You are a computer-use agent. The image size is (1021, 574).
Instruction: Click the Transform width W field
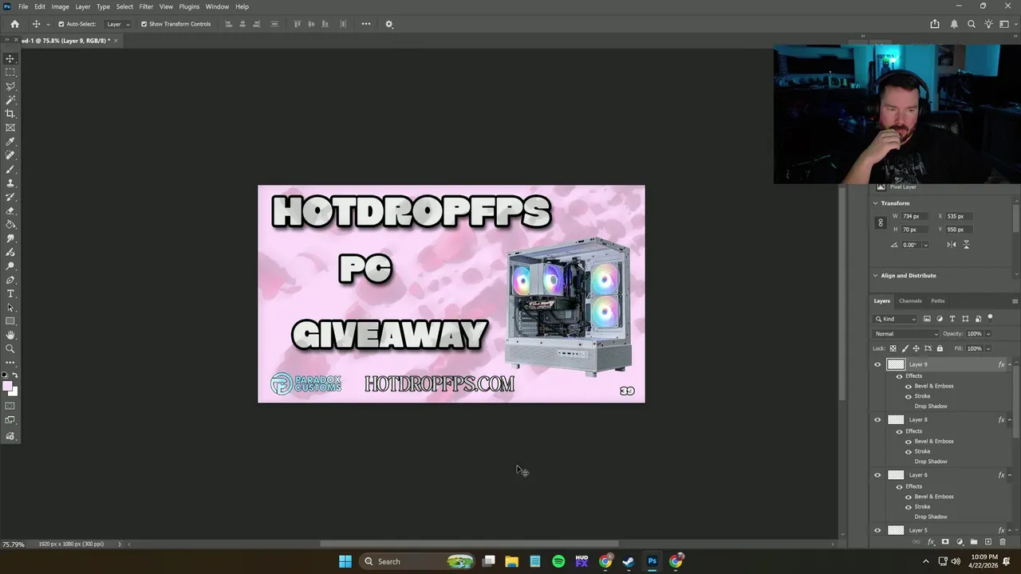[x=914, y=216]
